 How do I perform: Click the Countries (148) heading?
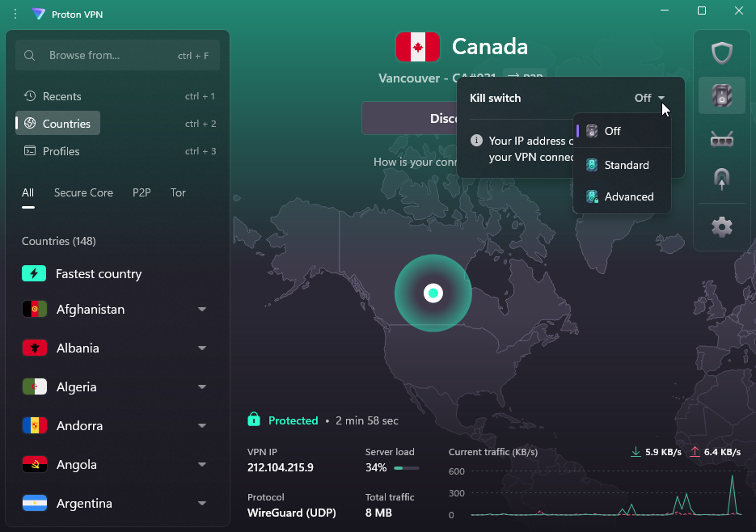[59, 241]
